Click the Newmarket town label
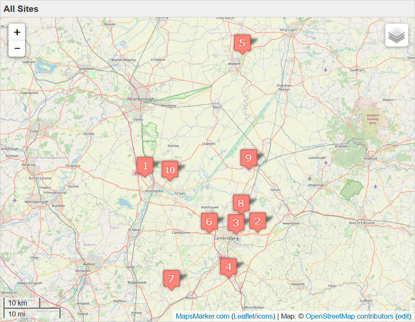This screenshot has width=415, height=322. coord(291,223)
